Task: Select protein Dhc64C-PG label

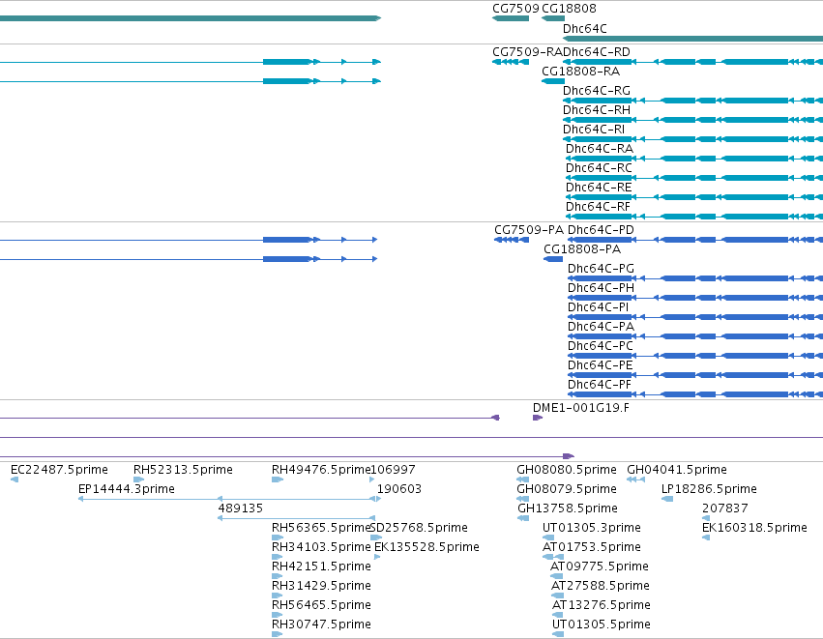Action: [x=601, y=269]
